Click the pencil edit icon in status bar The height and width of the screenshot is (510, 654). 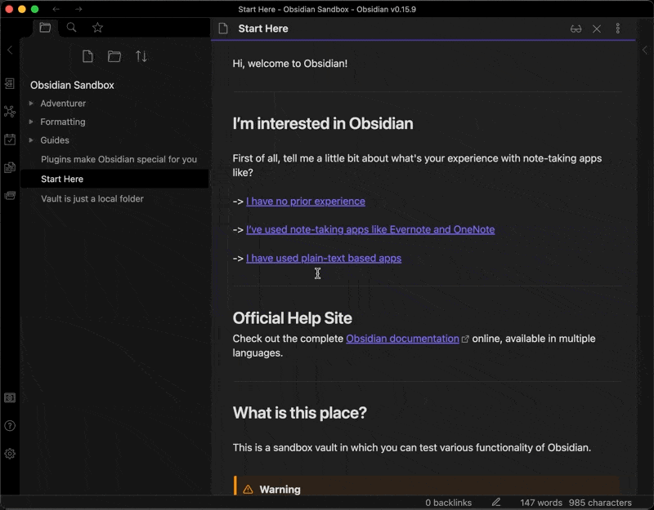(496, 502)
